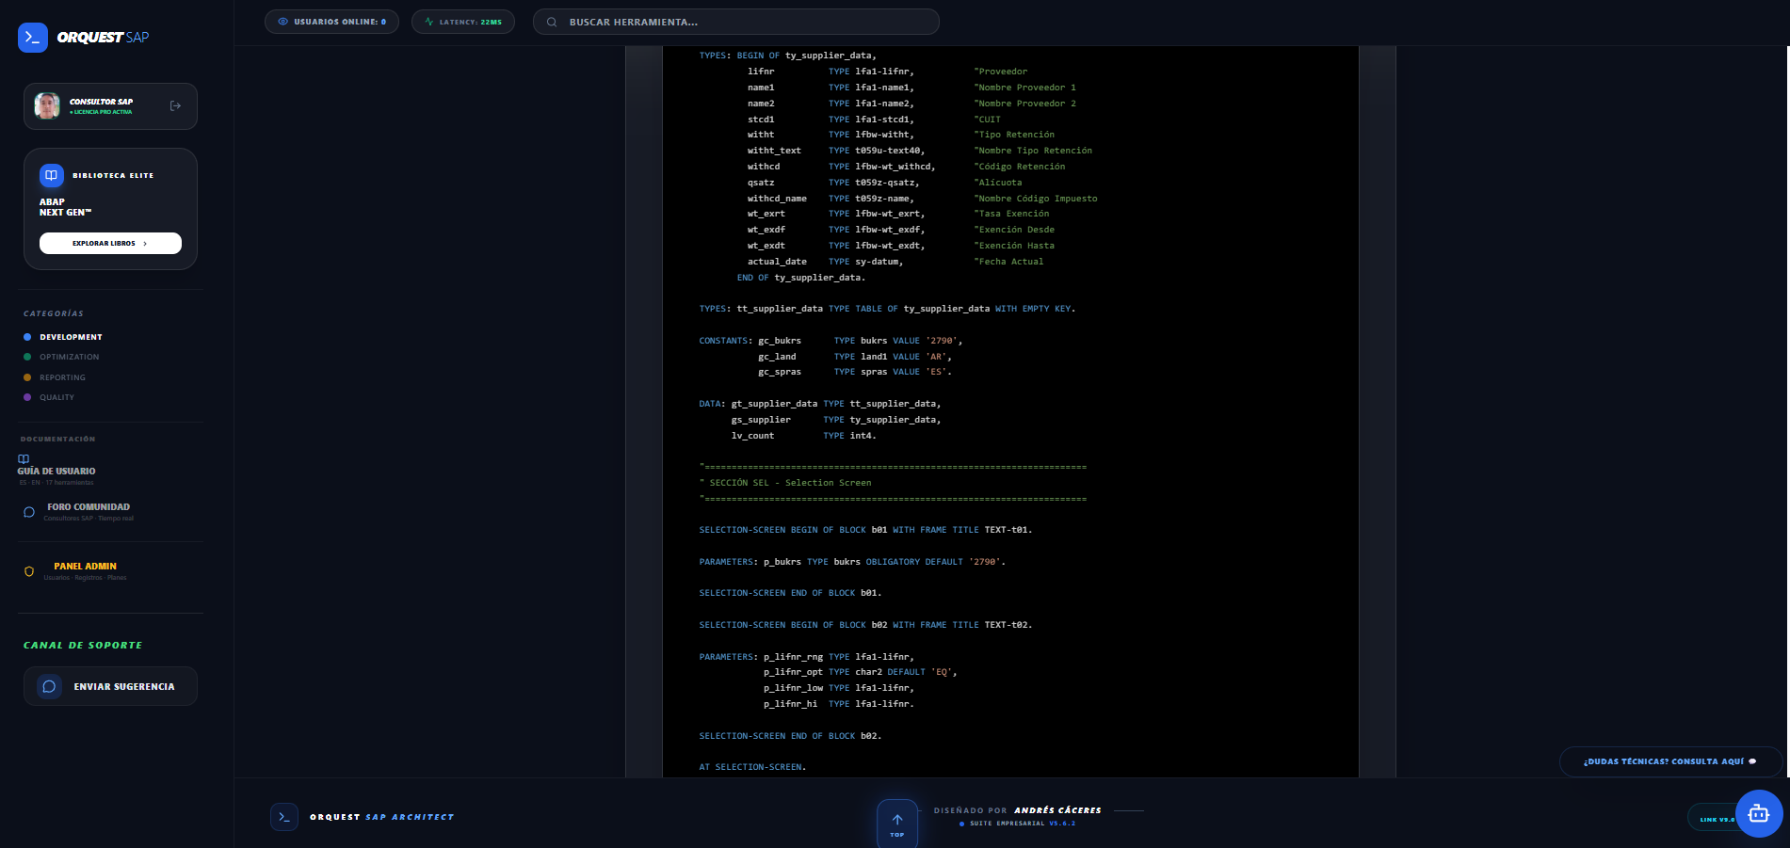Select the Panel Admin shield icon
1790x848 pixels.
29,571
